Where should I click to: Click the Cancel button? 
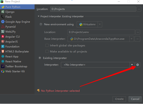point(135,99)
